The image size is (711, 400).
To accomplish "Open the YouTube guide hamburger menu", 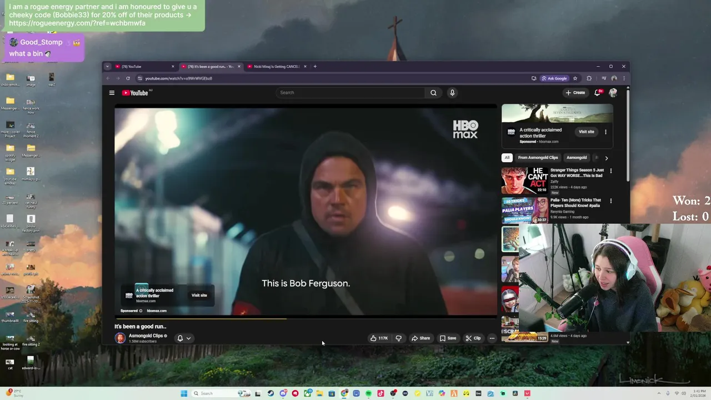I will pos(112,93).
